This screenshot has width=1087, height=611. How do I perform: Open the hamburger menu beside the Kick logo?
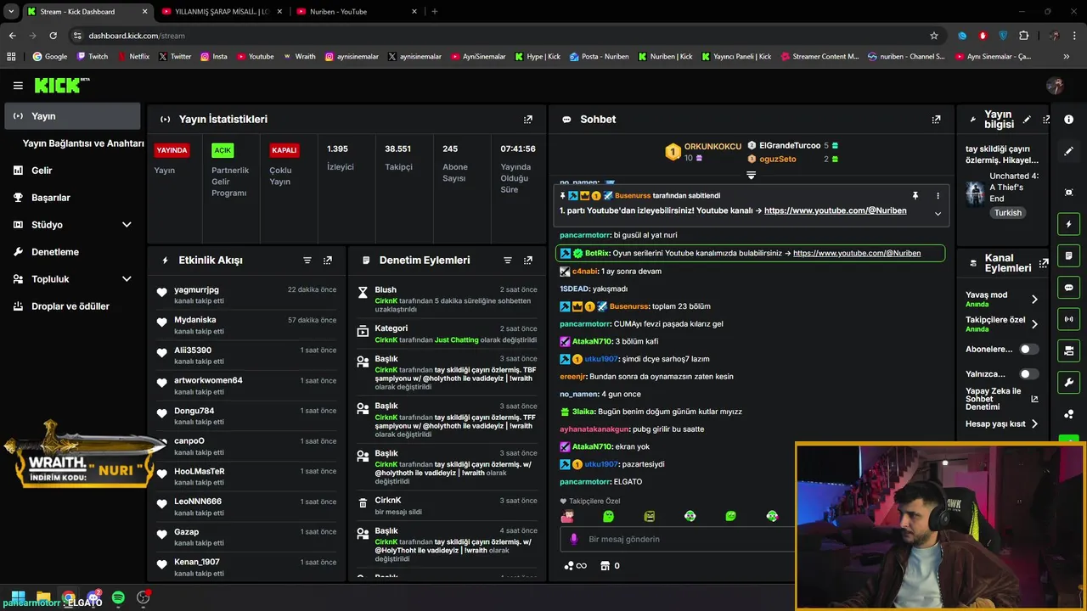[x=18, y=86]
